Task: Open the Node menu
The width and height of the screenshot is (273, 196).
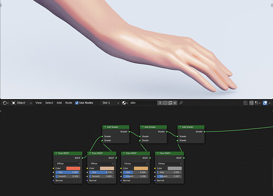Action: [69, 103]
